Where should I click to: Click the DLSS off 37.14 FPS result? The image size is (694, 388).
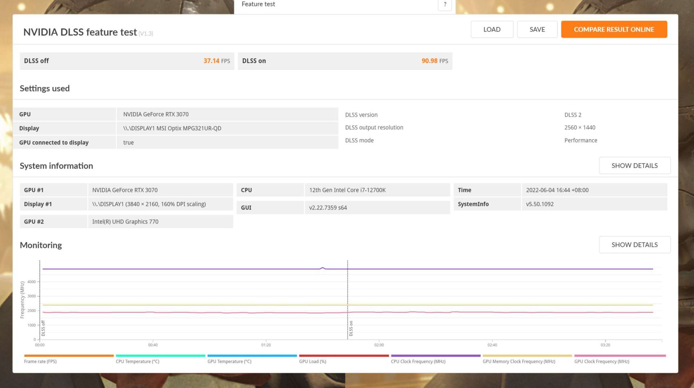point(127,61)
